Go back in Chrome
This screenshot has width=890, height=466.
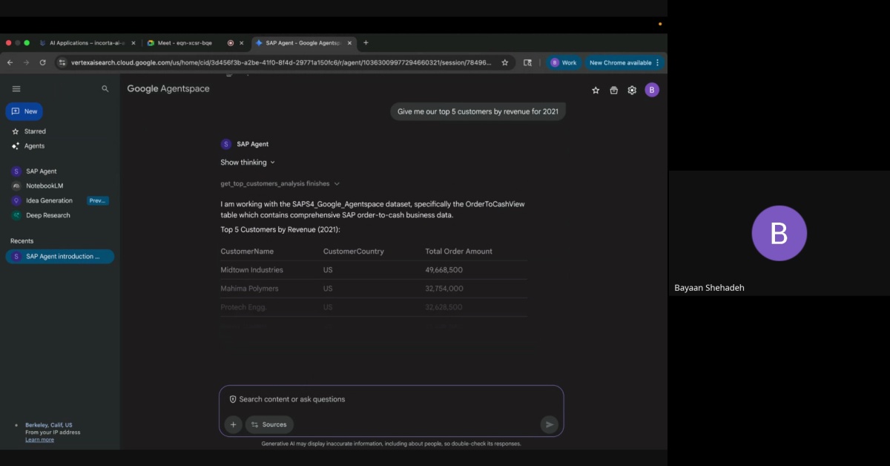coord(10,63)
